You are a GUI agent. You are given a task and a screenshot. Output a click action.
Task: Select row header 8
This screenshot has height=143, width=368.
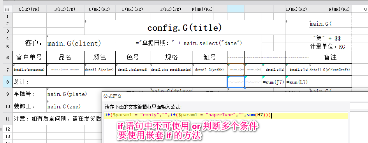coord(8,82)
